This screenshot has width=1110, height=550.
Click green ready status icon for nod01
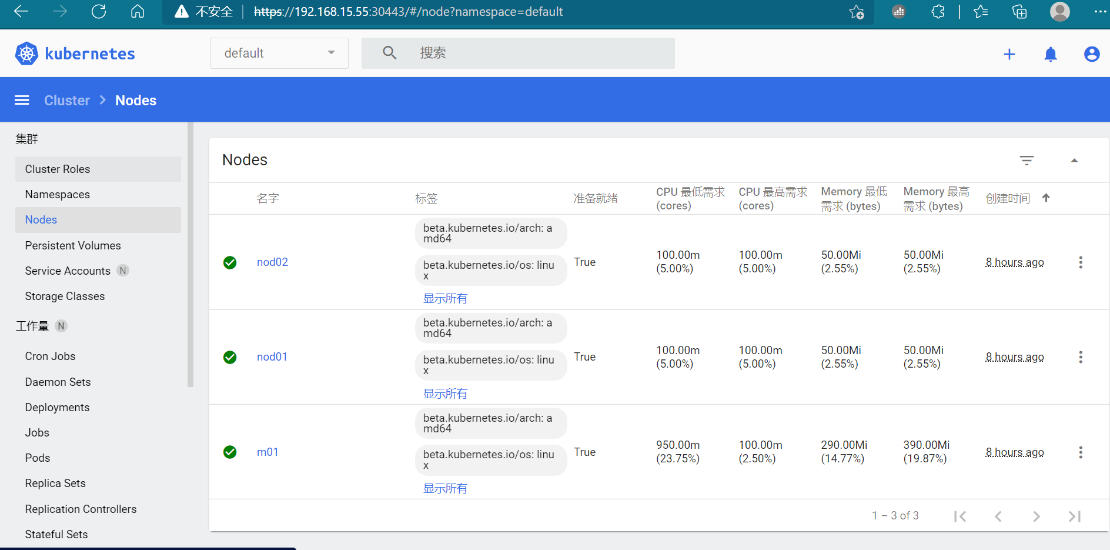[230, 357]
